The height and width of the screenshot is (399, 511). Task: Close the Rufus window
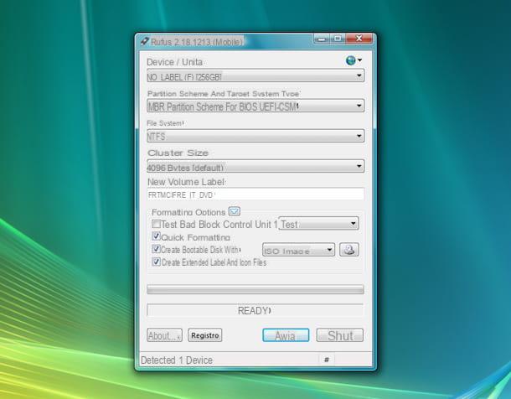[x=359, y=39]
